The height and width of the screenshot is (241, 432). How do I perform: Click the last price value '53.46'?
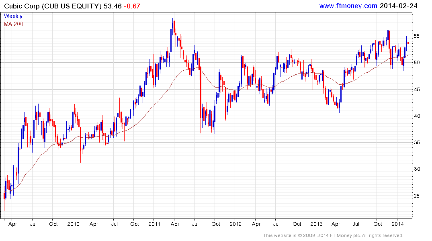pyautogui.click(x=113, y=6)
